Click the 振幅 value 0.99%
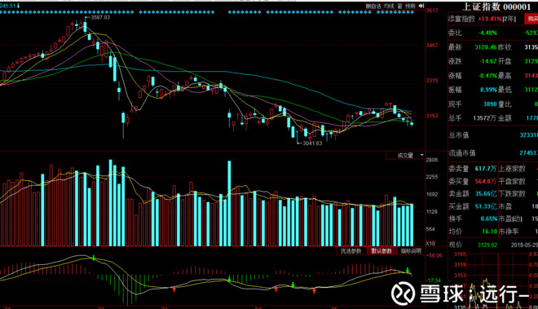This screenshot has height=309, width=538. coord(488,90)
